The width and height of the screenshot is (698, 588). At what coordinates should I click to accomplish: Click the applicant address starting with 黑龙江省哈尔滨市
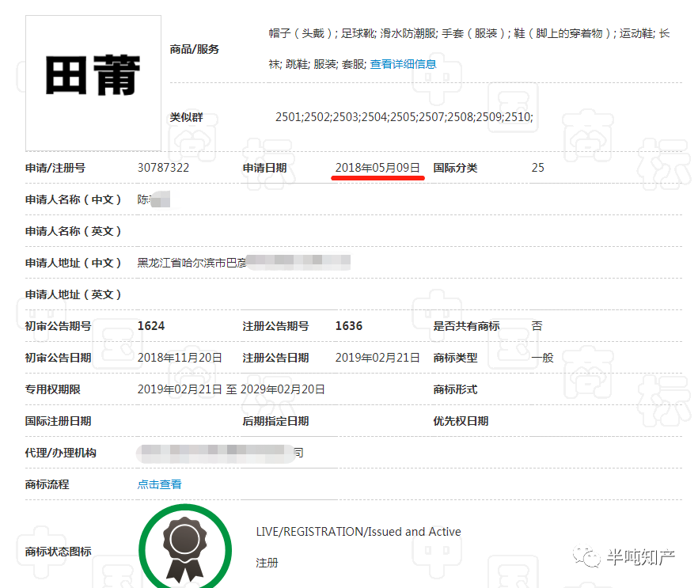[192, 263]
